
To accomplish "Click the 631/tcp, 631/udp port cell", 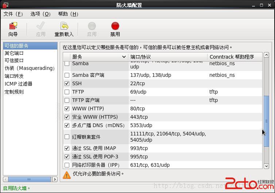I will pos(150,165).
